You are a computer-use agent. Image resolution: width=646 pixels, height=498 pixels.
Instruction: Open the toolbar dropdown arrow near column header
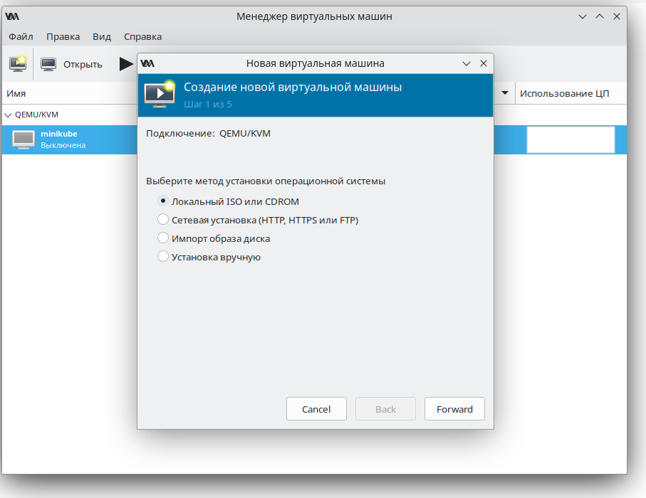[x=505, y=93]
